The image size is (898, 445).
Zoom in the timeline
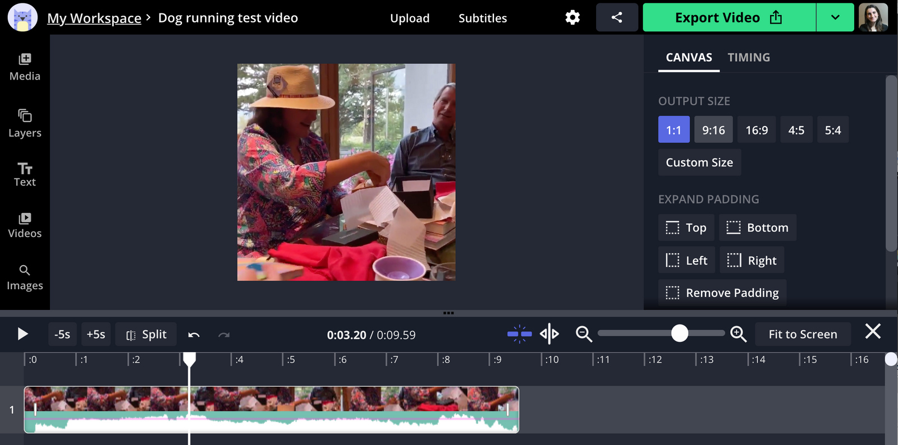pos(738,334)
